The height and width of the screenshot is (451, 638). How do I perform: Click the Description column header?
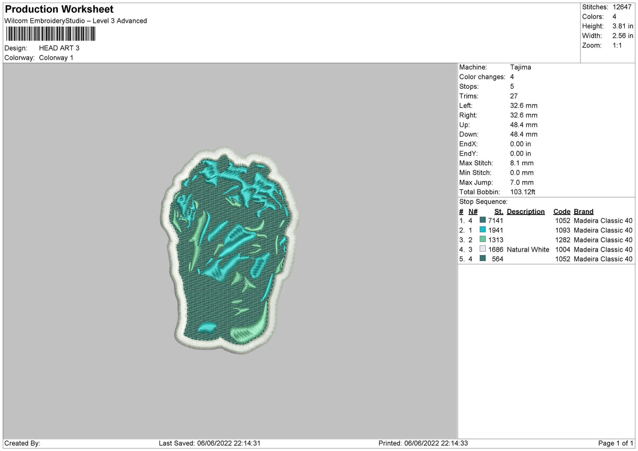tap(526, 211)
